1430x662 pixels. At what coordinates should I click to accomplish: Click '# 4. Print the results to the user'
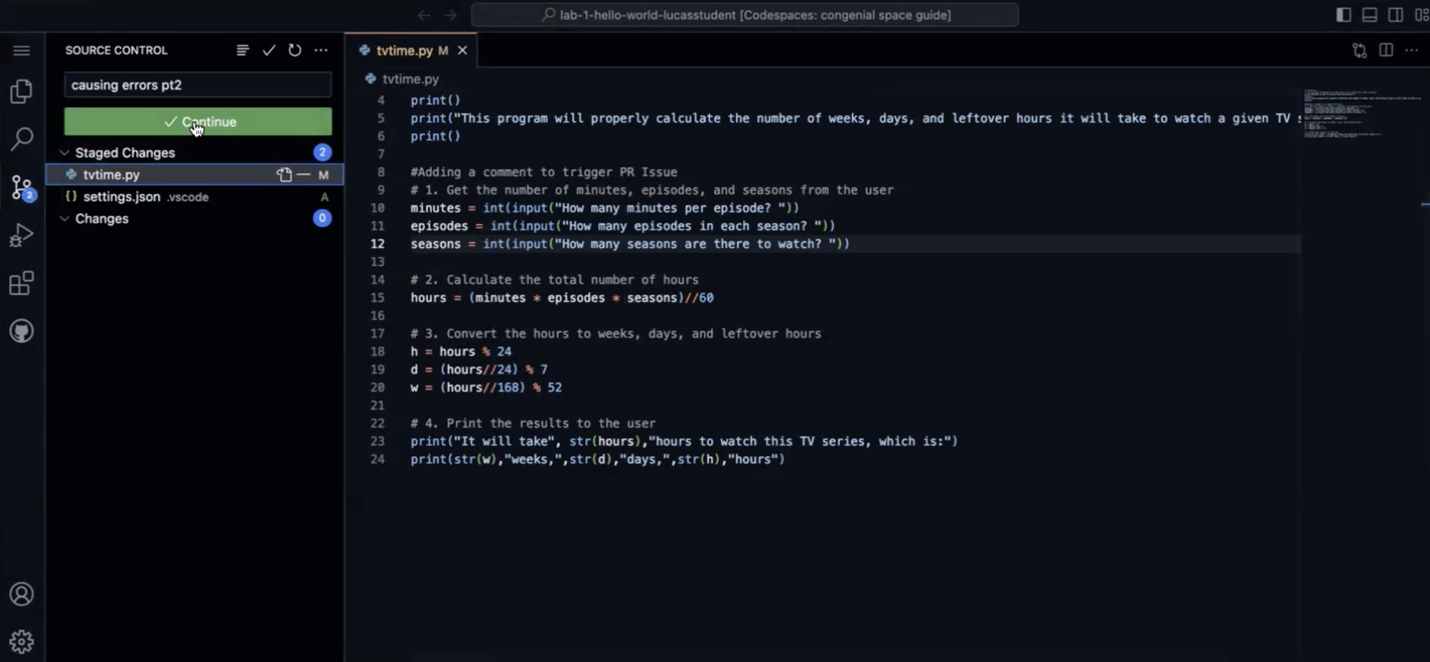[x=533, y=423]
